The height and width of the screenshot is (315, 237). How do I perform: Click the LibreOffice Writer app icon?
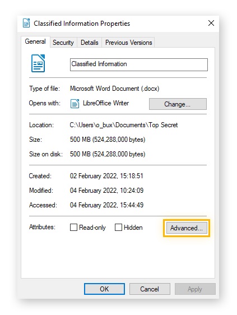click(x=75, y=104)
